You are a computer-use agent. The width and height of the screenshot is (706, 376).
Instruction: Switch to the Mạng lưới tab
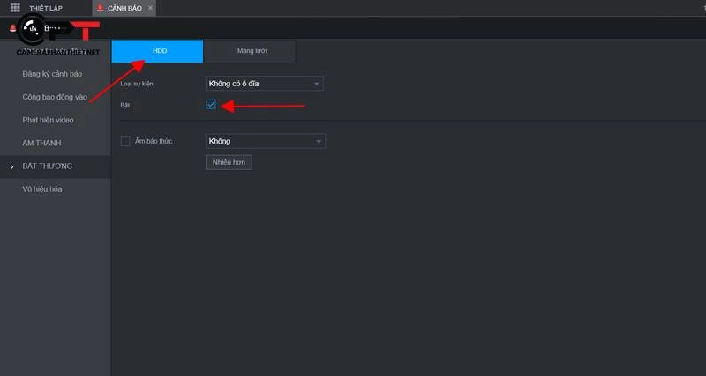click(251, 51)
